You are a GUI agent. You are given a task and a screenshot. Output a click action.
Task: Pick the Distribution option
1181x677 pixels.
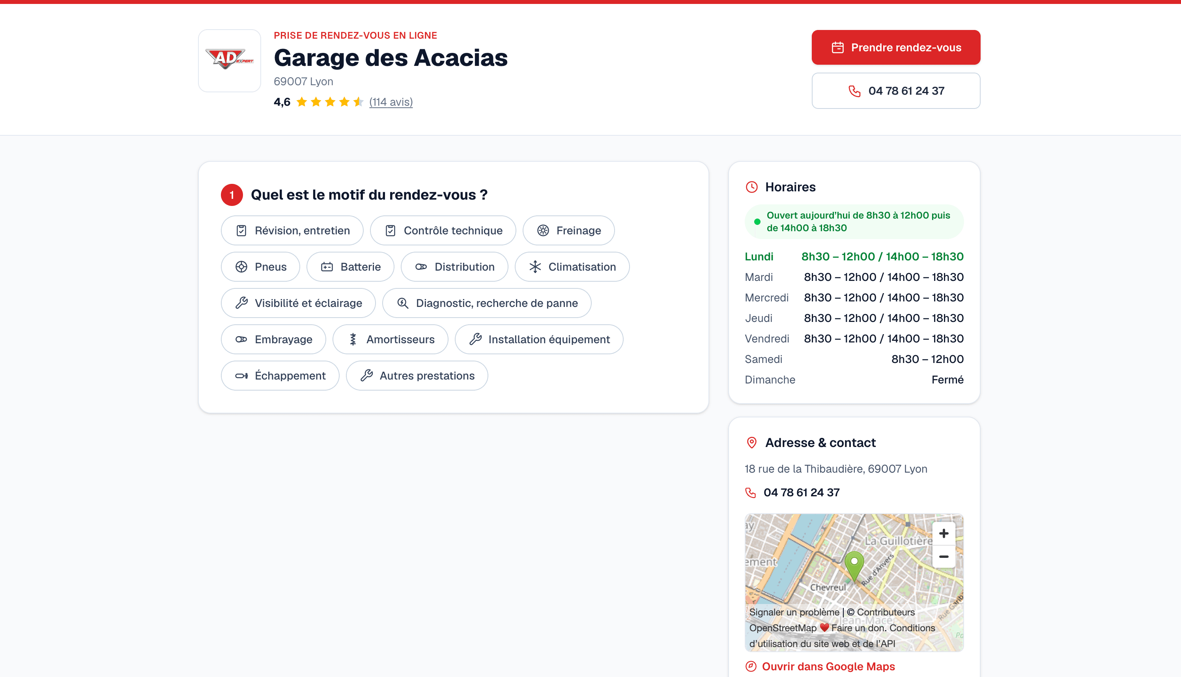(x=454, y=267)
